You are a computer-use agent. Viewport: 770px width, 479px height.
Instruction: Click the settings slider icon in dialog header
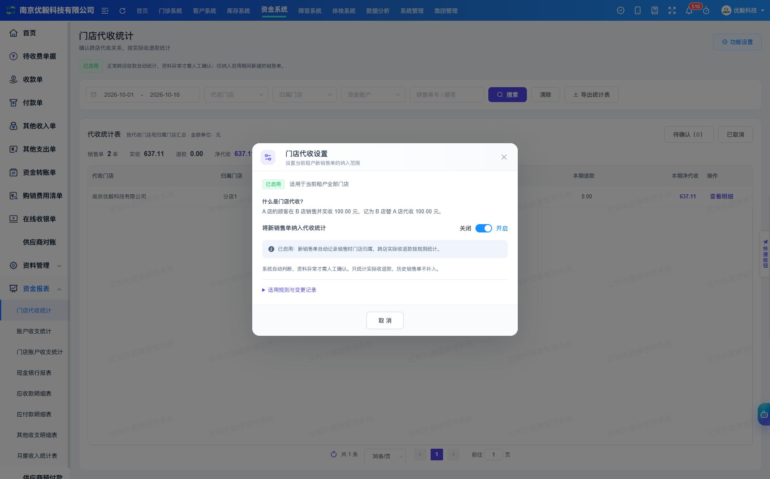tap(268, 157)
